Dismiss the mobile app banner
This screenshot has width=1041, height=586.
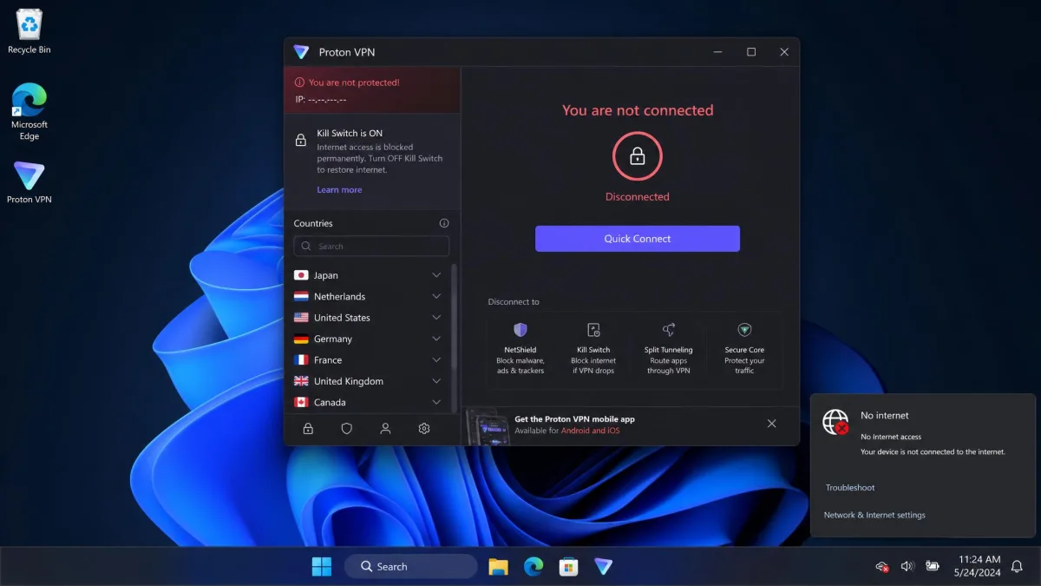(772, 424)
